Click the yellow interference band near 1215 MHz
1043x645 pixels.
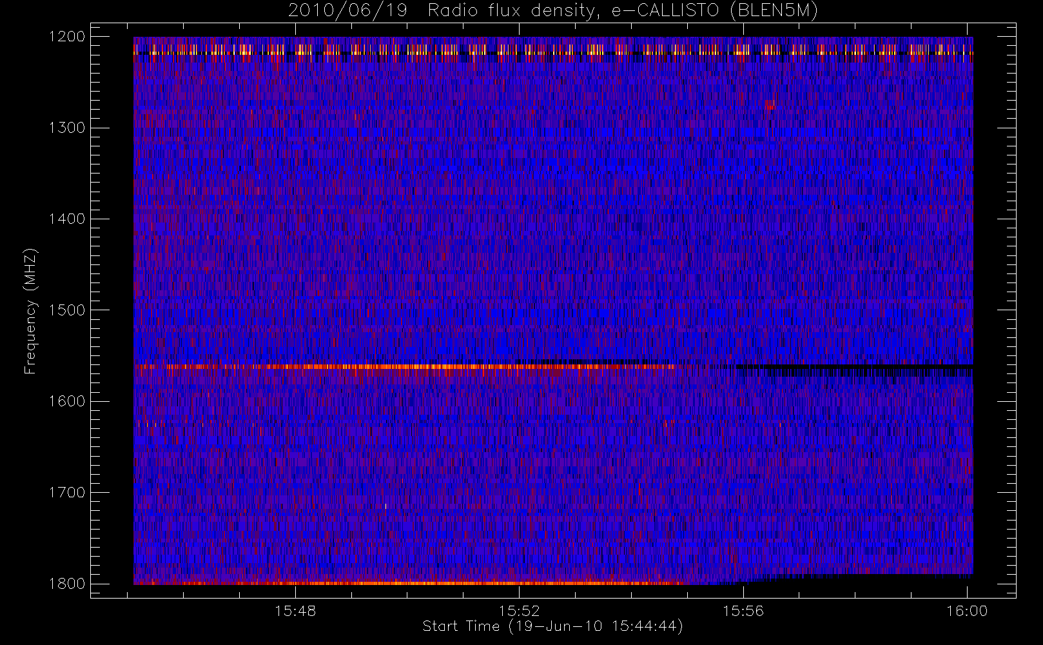tap(553, 50)
